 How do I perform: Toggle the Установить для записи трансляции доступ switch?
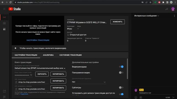121,94
